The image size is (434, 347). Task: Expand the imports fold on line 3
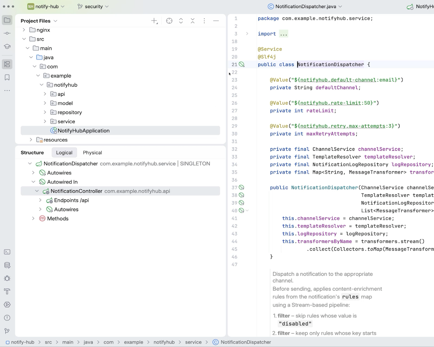point(247,34)
